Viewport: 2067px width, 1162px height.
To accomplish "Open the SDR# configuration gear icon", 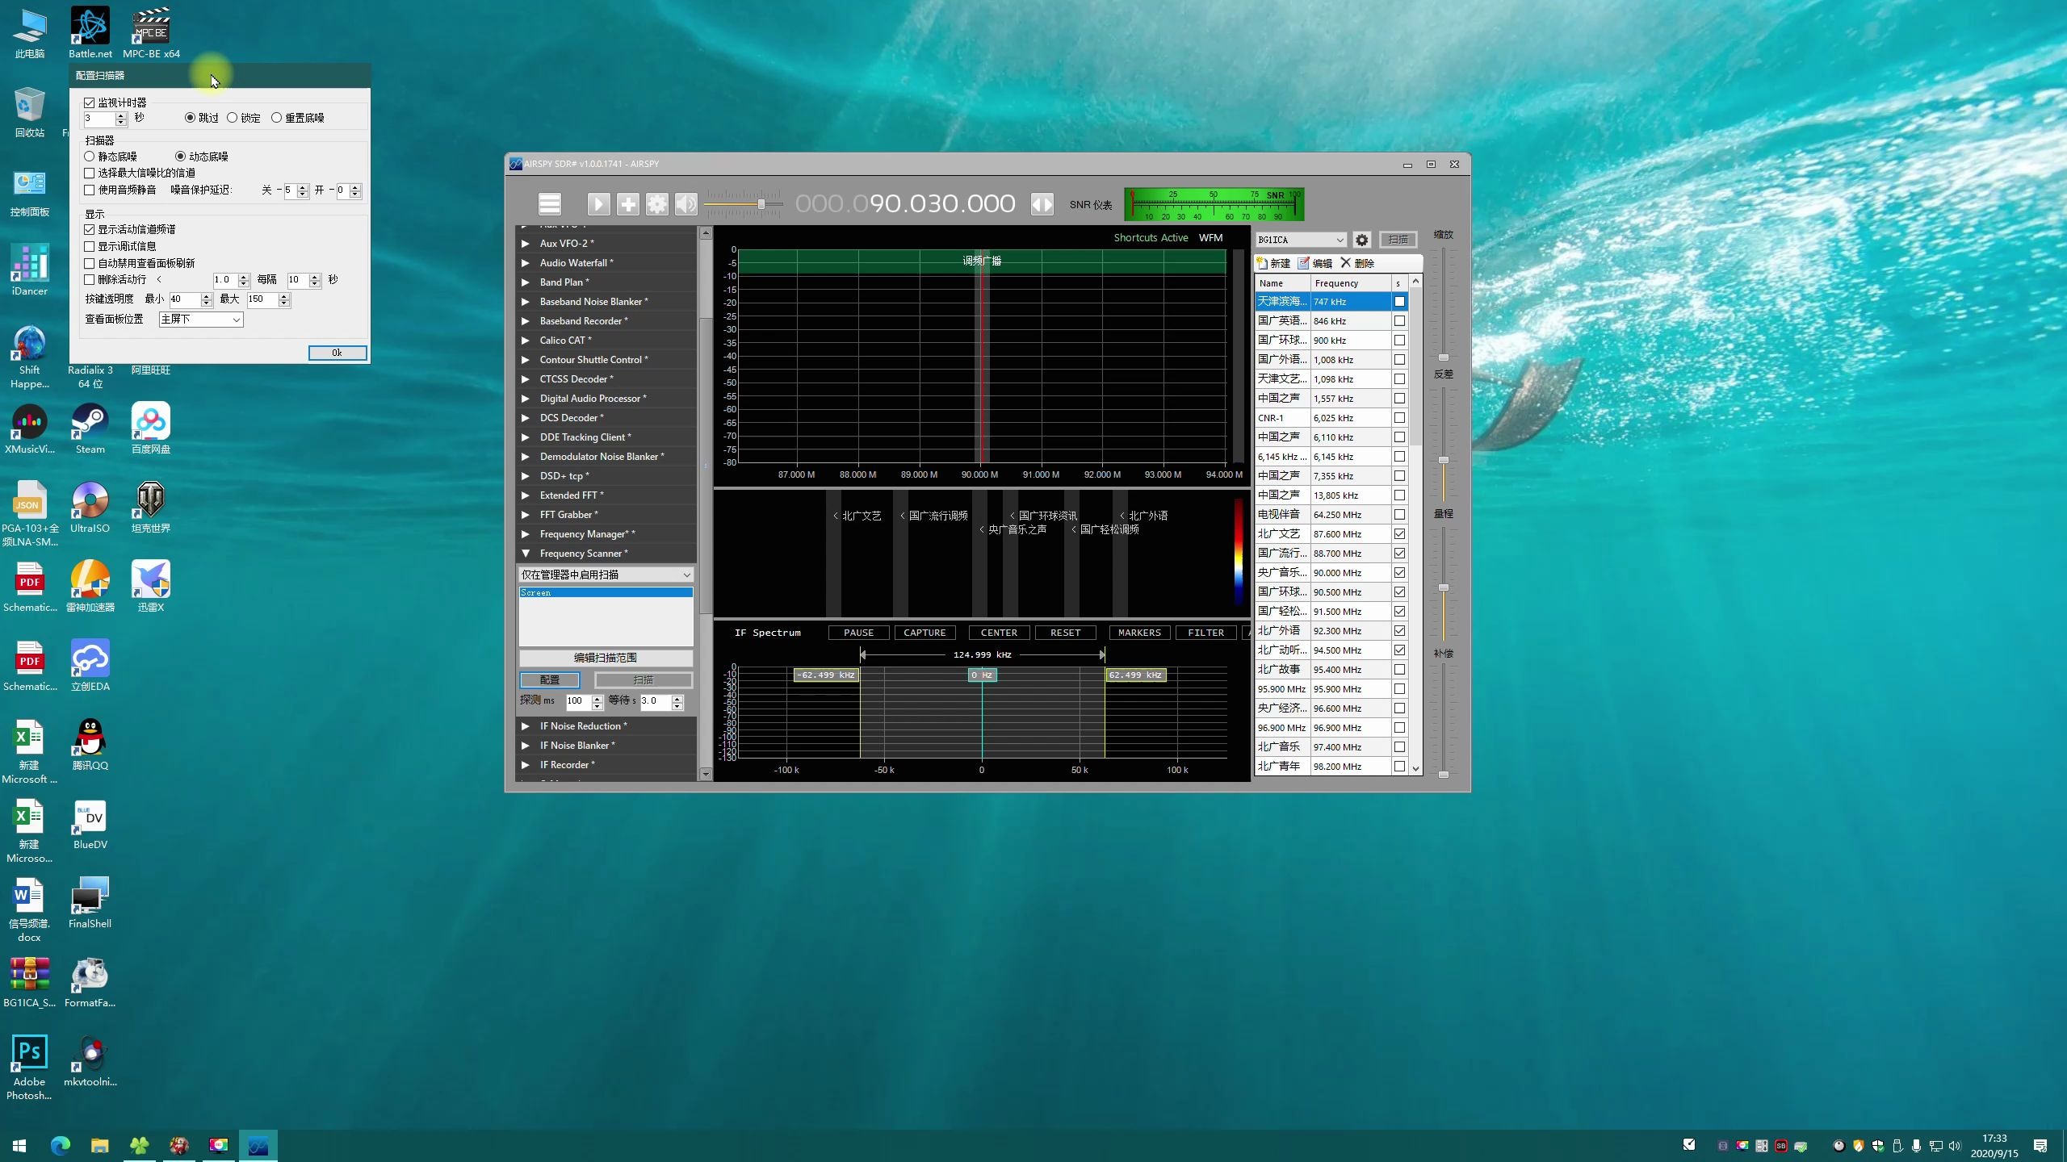I will tap(657, 204).
